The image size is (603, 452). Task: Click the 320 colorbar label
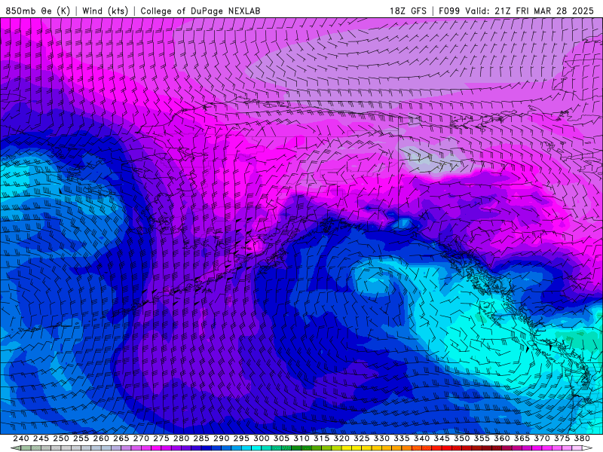(341, 438)
